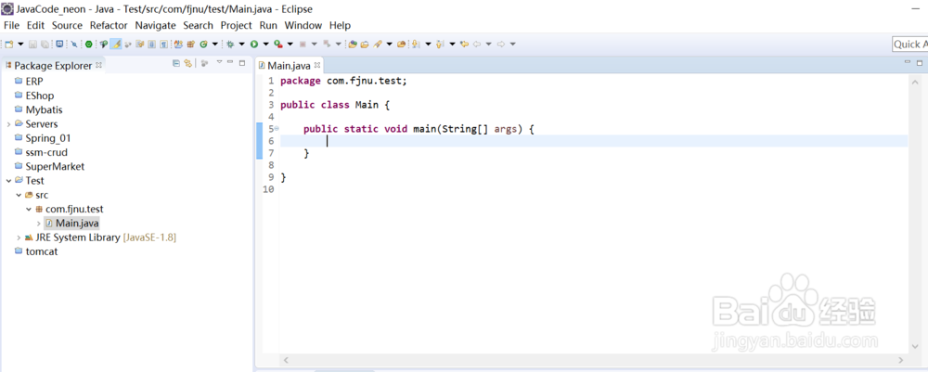928x372 pixels.
Task: Expand the Main.java node
Action: click(x=38, y=224)
